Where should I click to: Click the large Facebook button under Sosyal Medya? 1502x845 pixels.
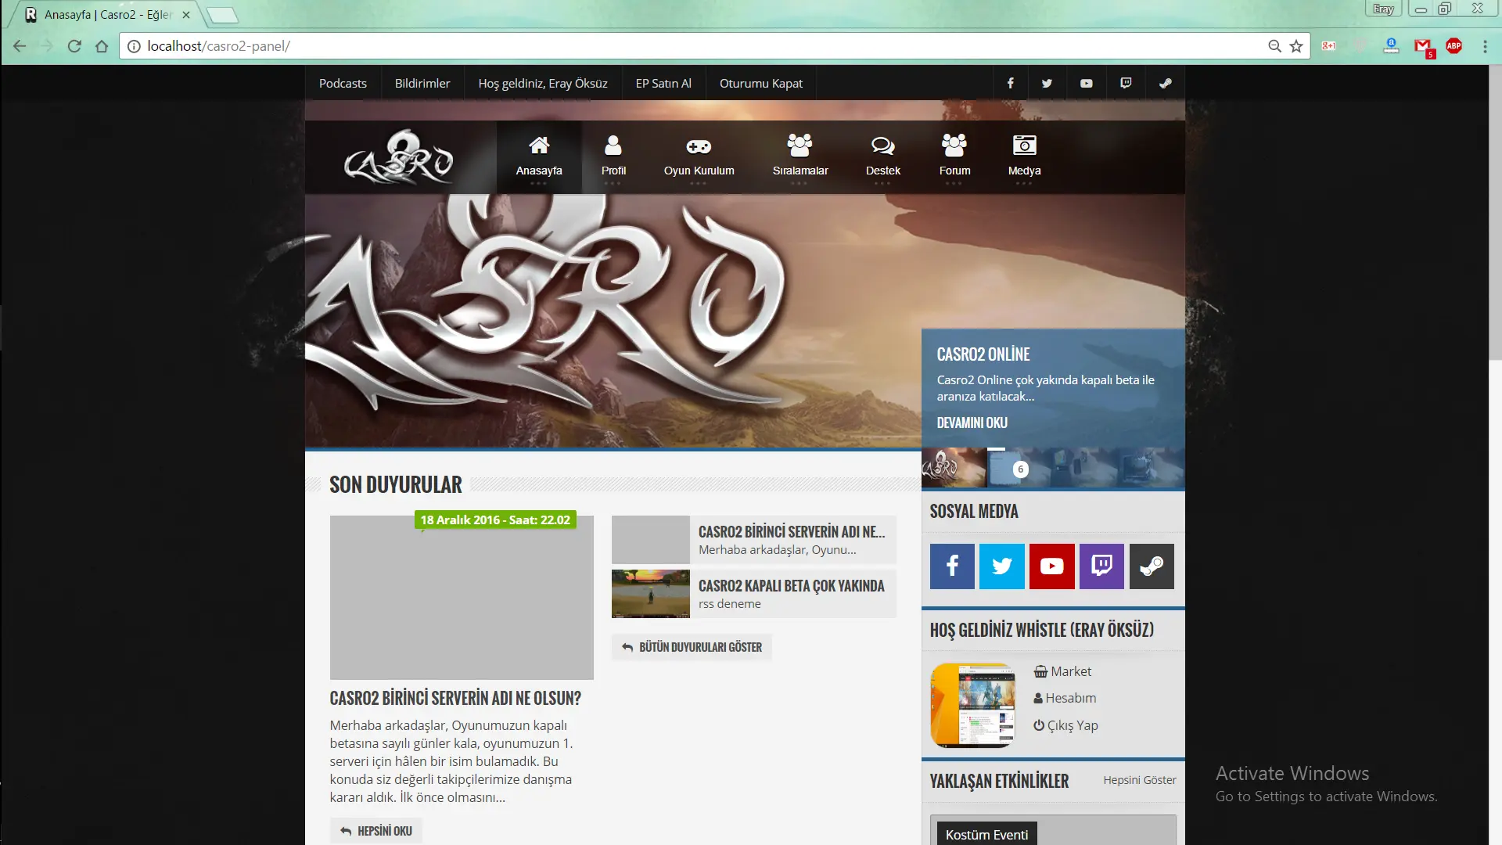[x=952, y=566]
